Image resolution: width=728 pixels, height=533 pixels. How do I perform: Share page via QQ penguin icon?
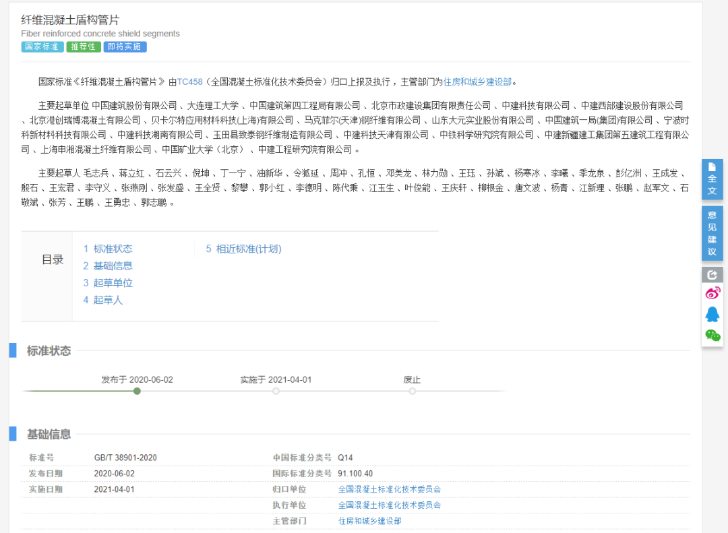pyautogui.click(x=712, y=314)
